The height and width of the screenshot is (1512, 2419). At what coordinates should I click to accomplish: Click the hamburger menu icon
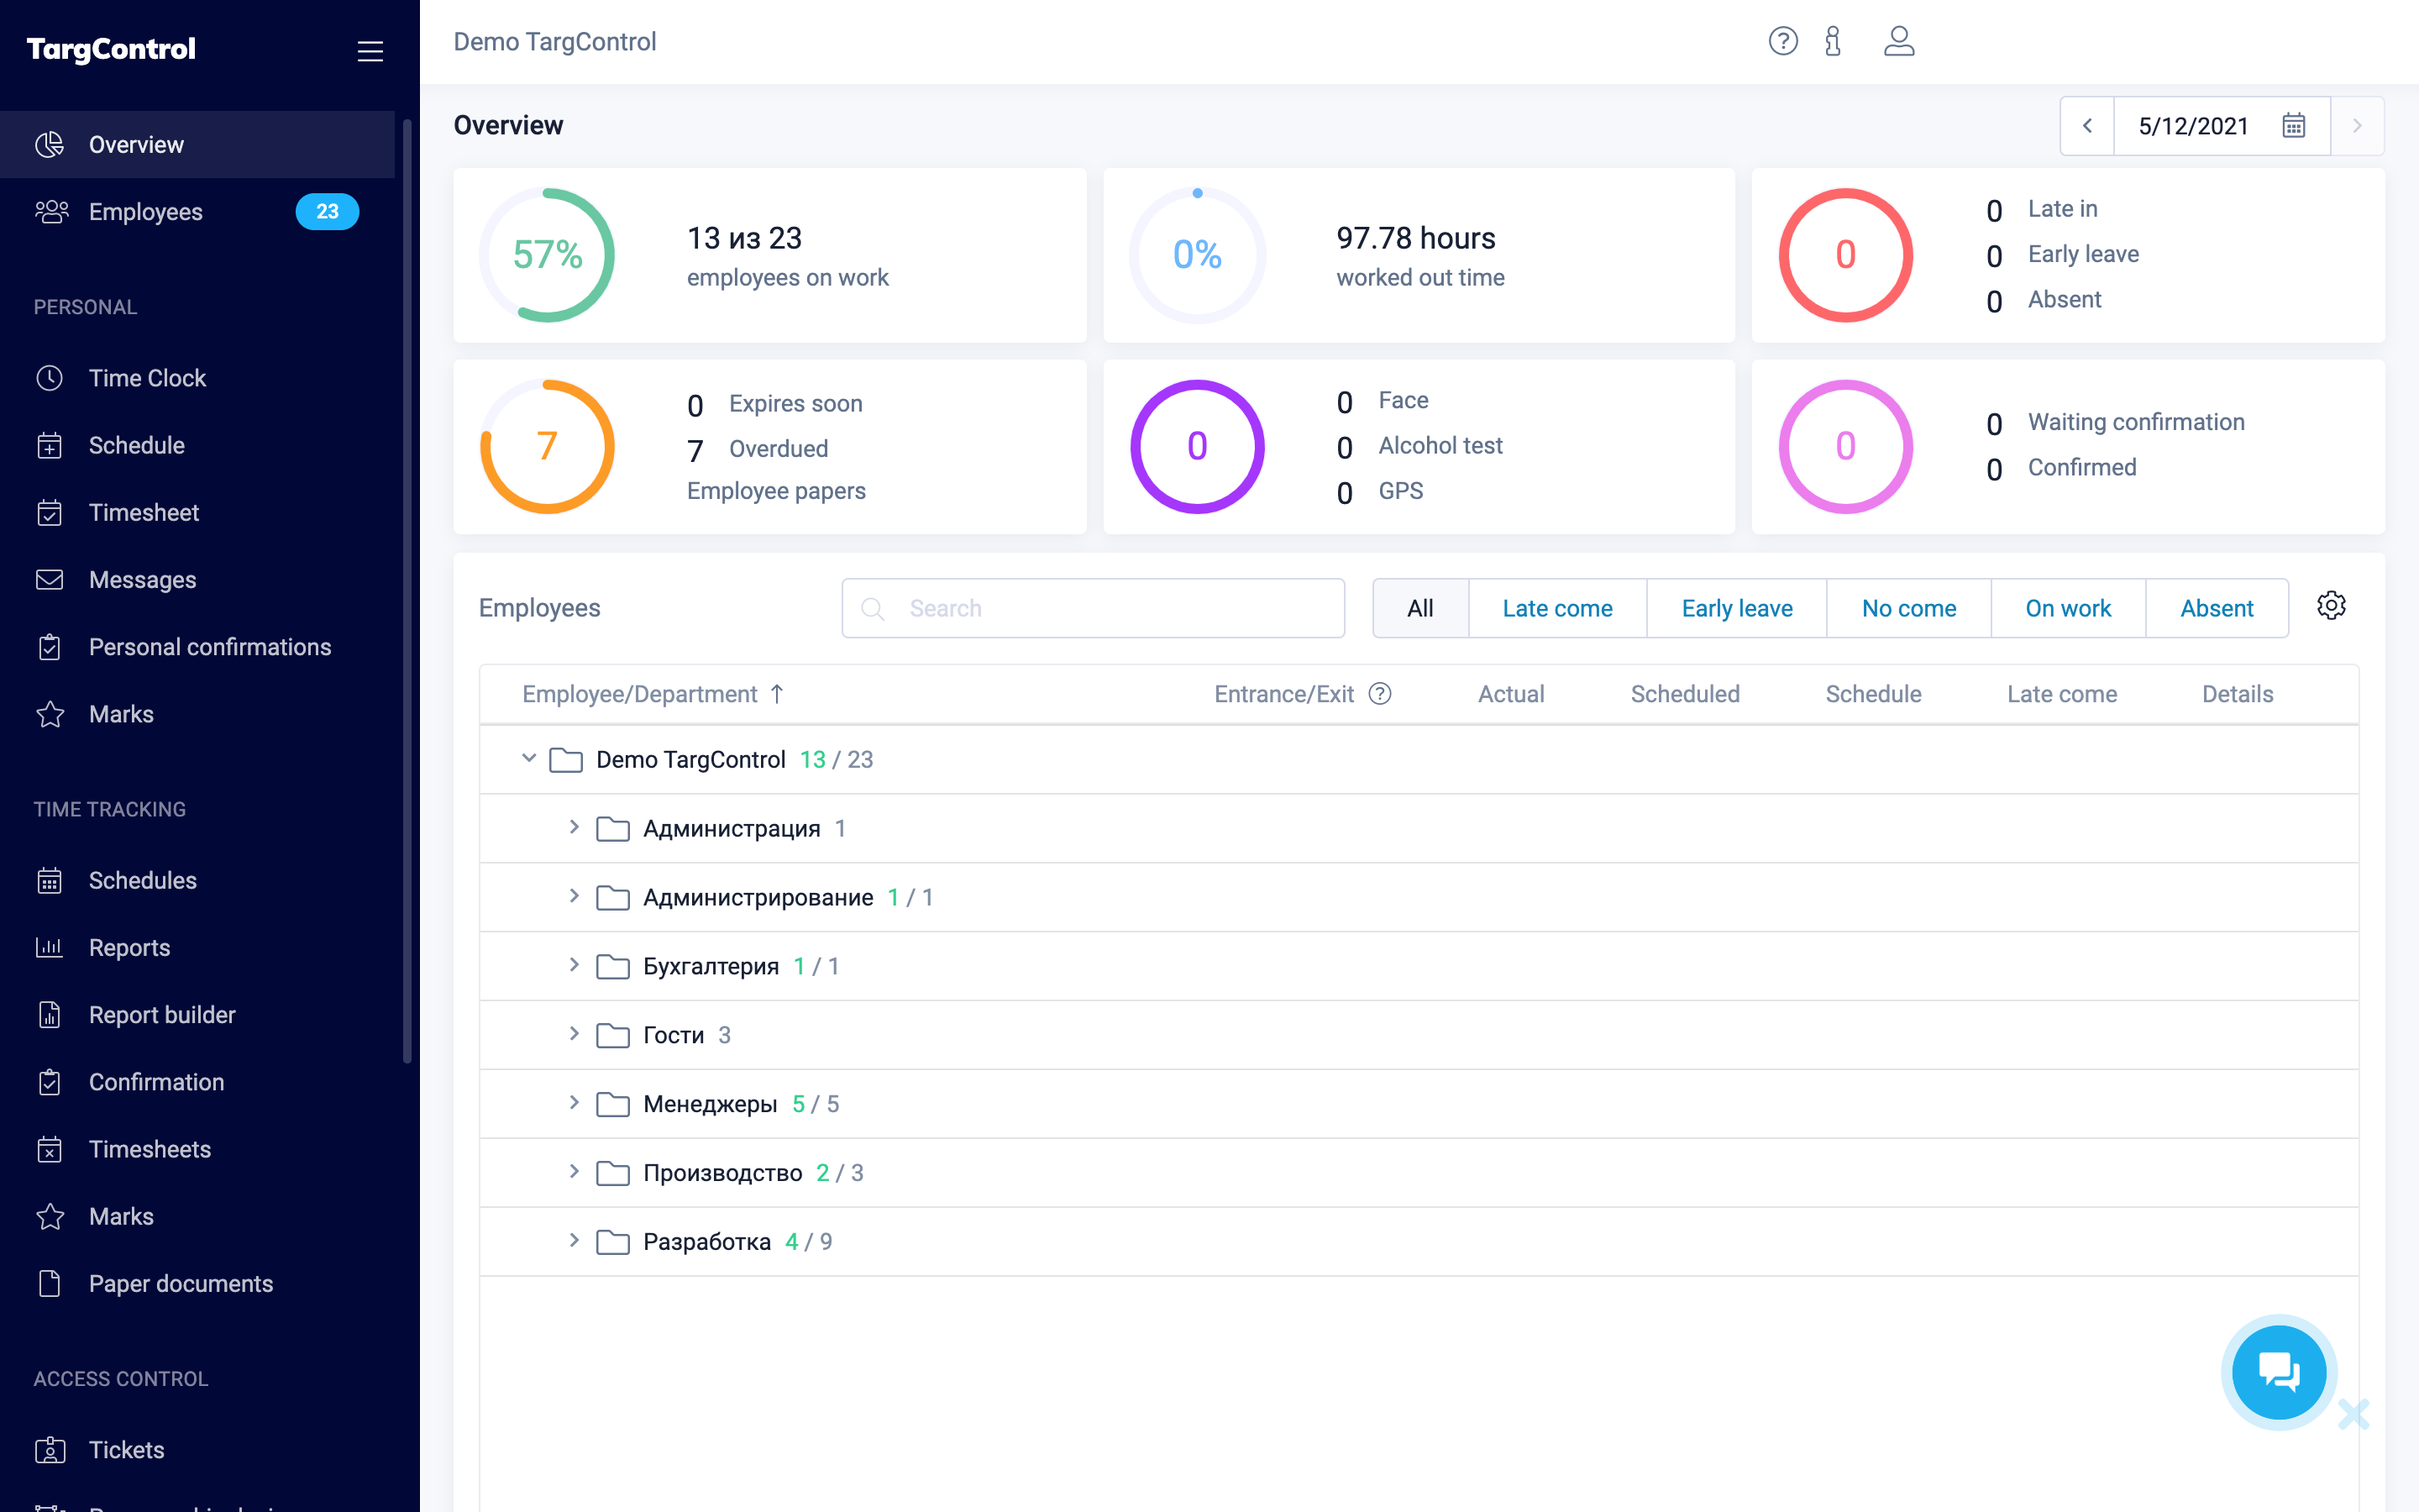[x=370, y=50]
